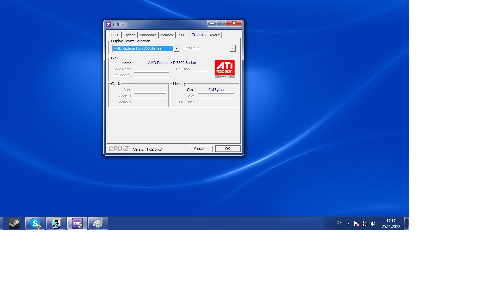Click the Technology field
Image resolution: width=488 pixels, height=305 pixels.
[x=151, y=75]
